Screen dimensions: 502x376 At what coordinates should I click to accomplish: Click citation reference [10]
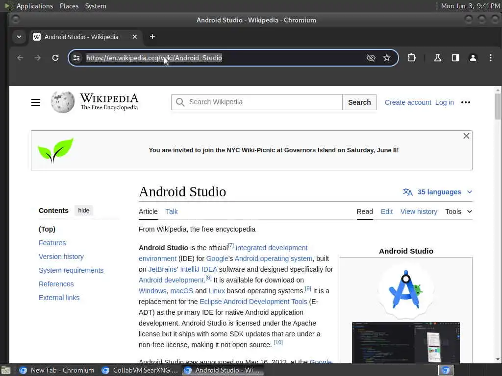(278, 342)
